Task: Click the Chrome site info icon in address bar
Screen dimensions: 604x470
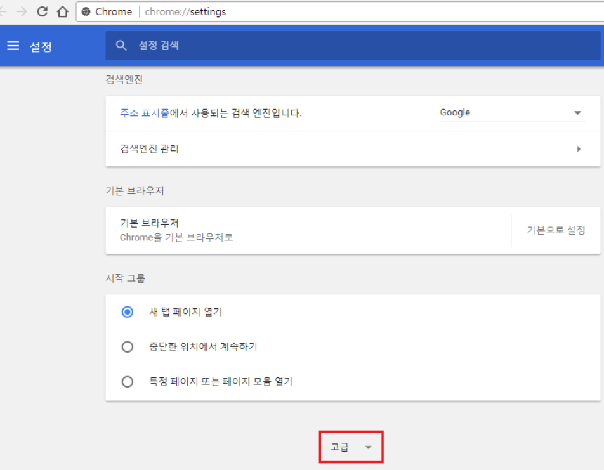Action: [85, 11]
